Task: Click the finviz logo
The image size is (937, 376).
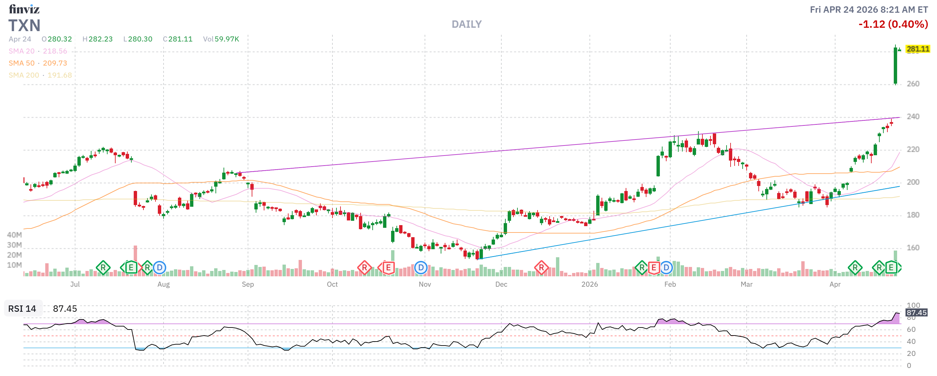Action: pyautogui.click(x=24, y=9)
